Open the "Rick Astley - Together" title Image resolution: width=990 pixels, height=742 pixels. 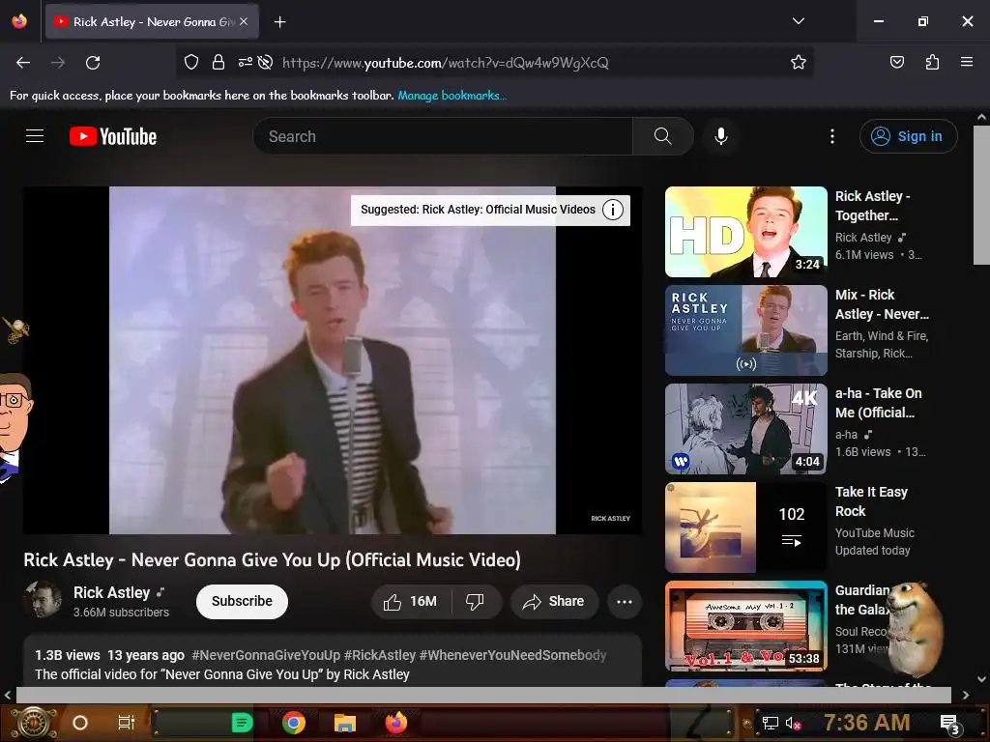(873, 206)
